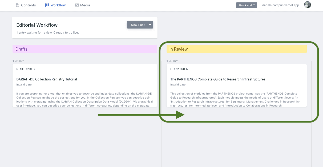
Task: Click the RESOURCES label on draft card
Action: click(x=26, y=69)
